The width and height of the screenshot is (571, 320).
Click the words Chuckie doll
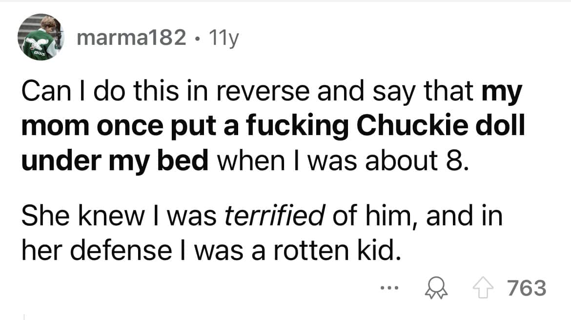[441, 125]
